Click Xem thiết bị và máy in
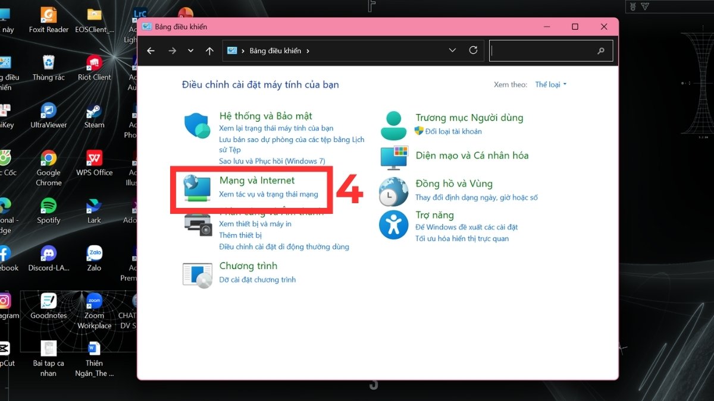 tap(255, 224)
